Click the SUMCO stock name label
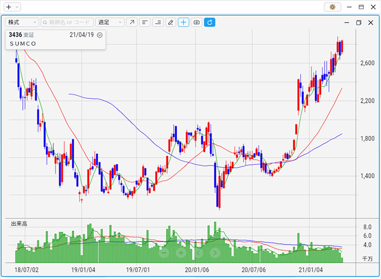The image size is (381, 279). click(x=23, y=44)
